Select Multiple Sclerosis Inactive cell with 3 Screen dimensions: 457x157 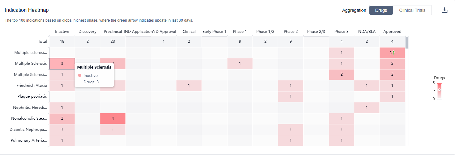tap(62, 64)
